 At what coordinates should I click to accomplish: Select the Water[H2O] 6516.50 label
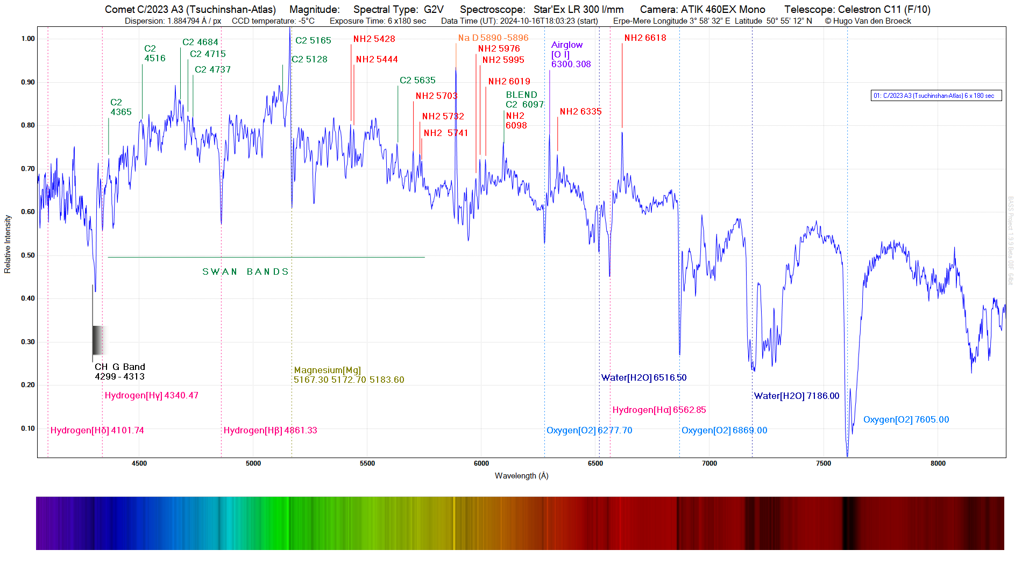[x=643, y=378]
